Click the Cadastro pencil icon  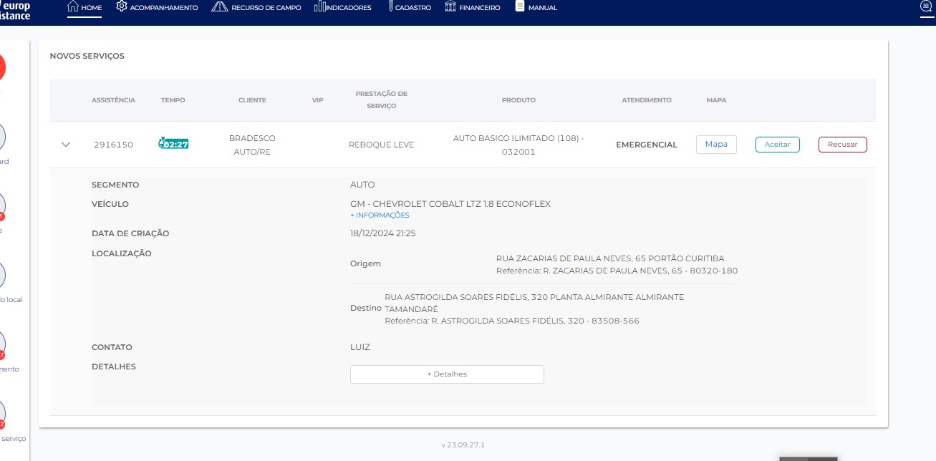point(389,7)
